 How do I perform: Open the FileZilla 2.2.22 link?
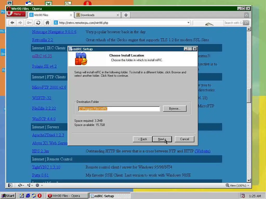(x=44, y=108)
